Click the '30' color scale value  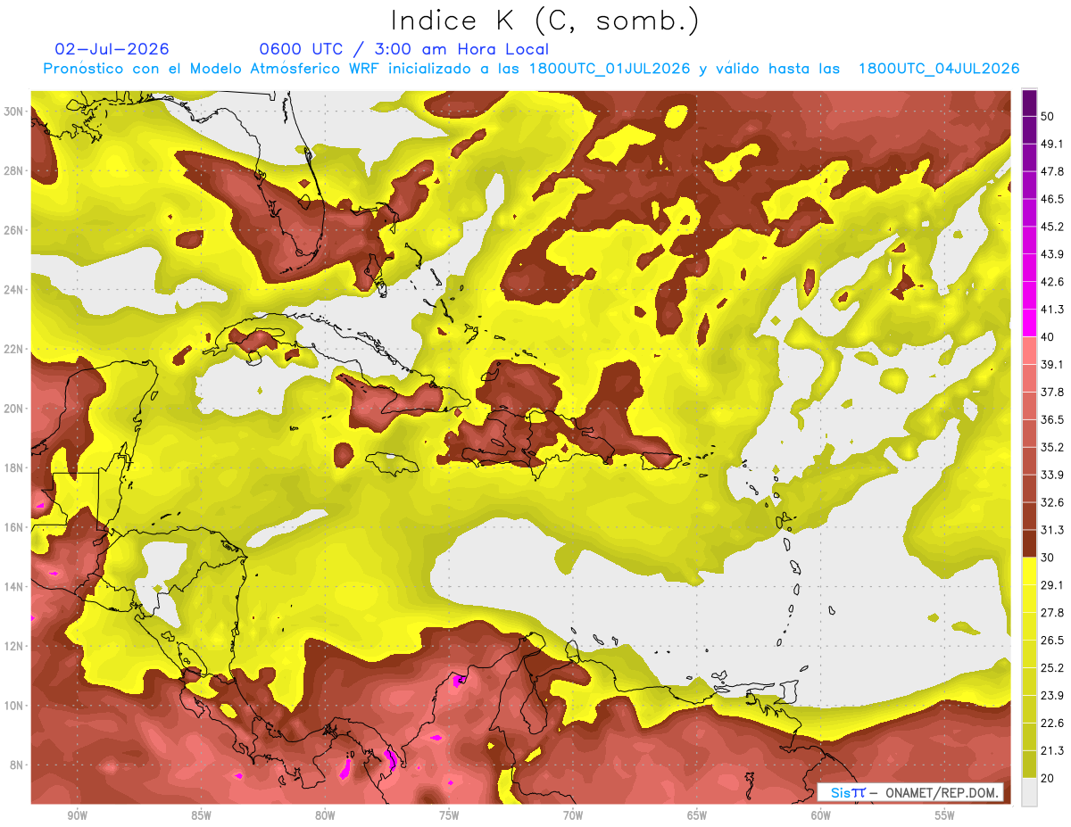pos(1049,557)
